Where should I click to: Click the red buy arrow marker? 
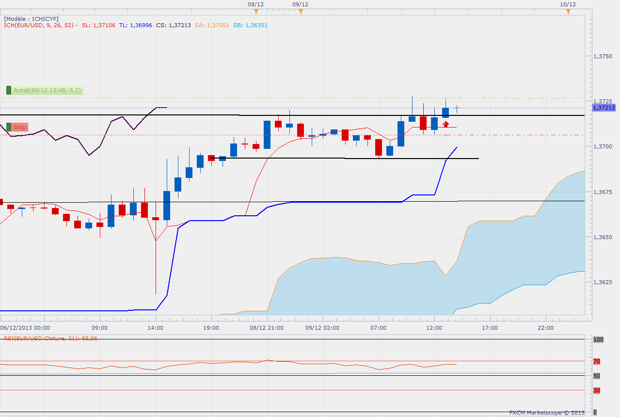(445, 124)
